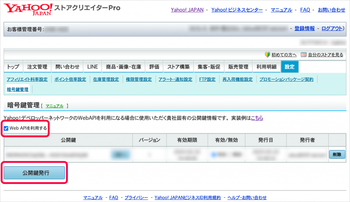Click the 自分のストアを見る store icon

[304, 55]
